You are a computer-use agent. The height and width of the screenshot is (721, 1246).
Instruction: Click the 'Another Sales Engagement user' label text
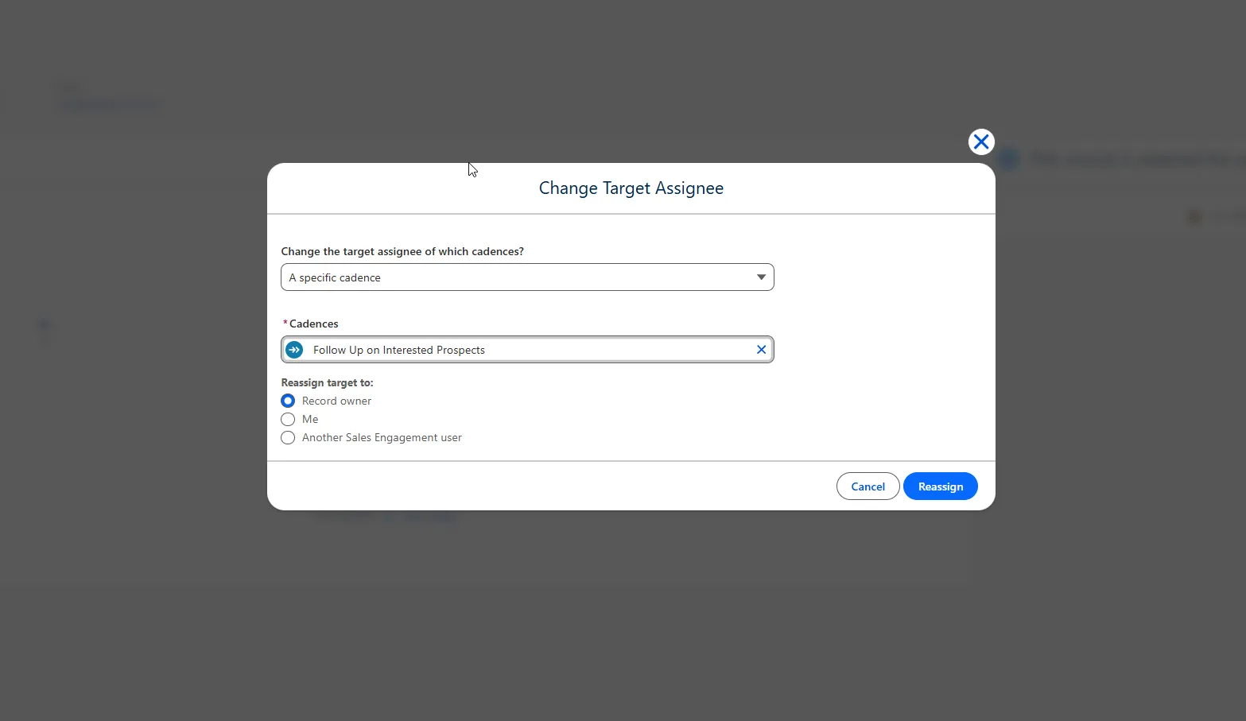[382, 438]
